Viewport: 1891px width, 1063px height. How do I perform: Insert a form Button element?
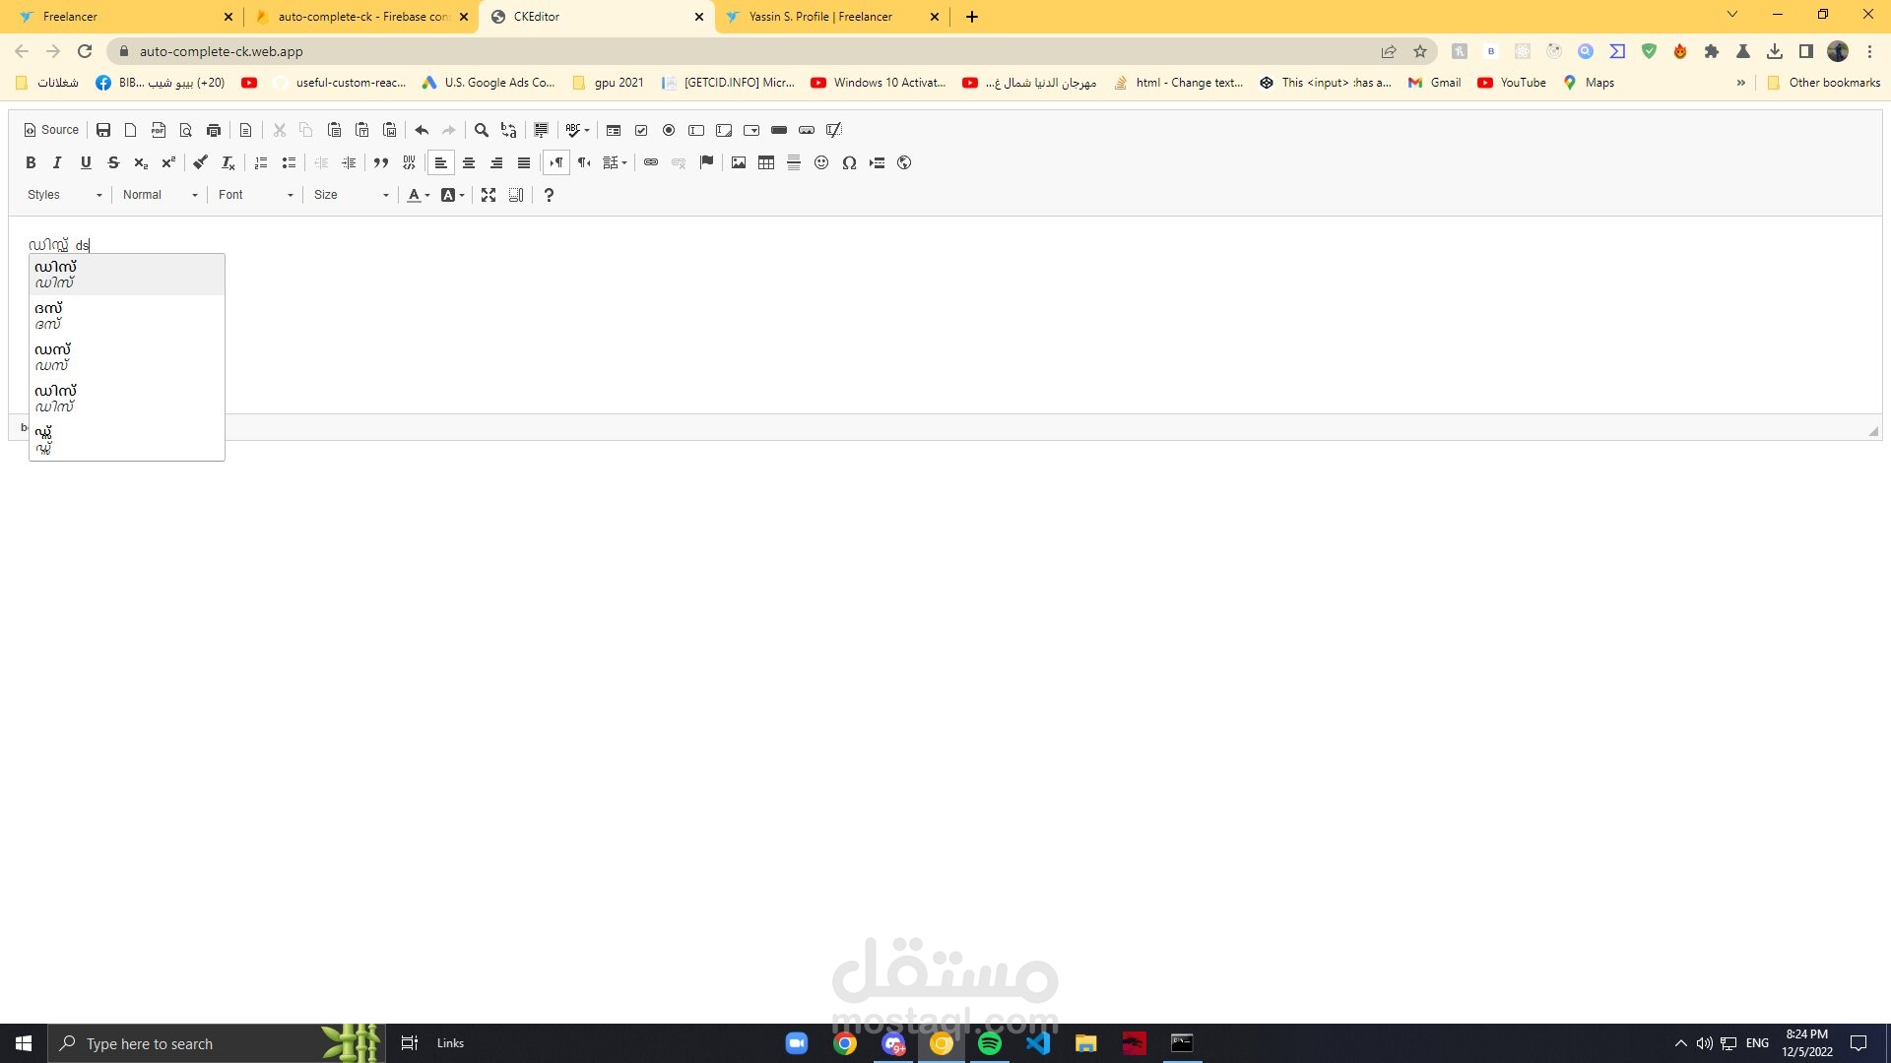click(779, 130)
